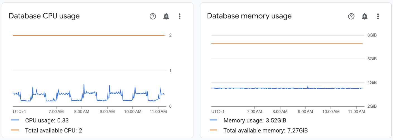
Task: Click the blue CPU usage legend swatch
Action: point(15,120)
